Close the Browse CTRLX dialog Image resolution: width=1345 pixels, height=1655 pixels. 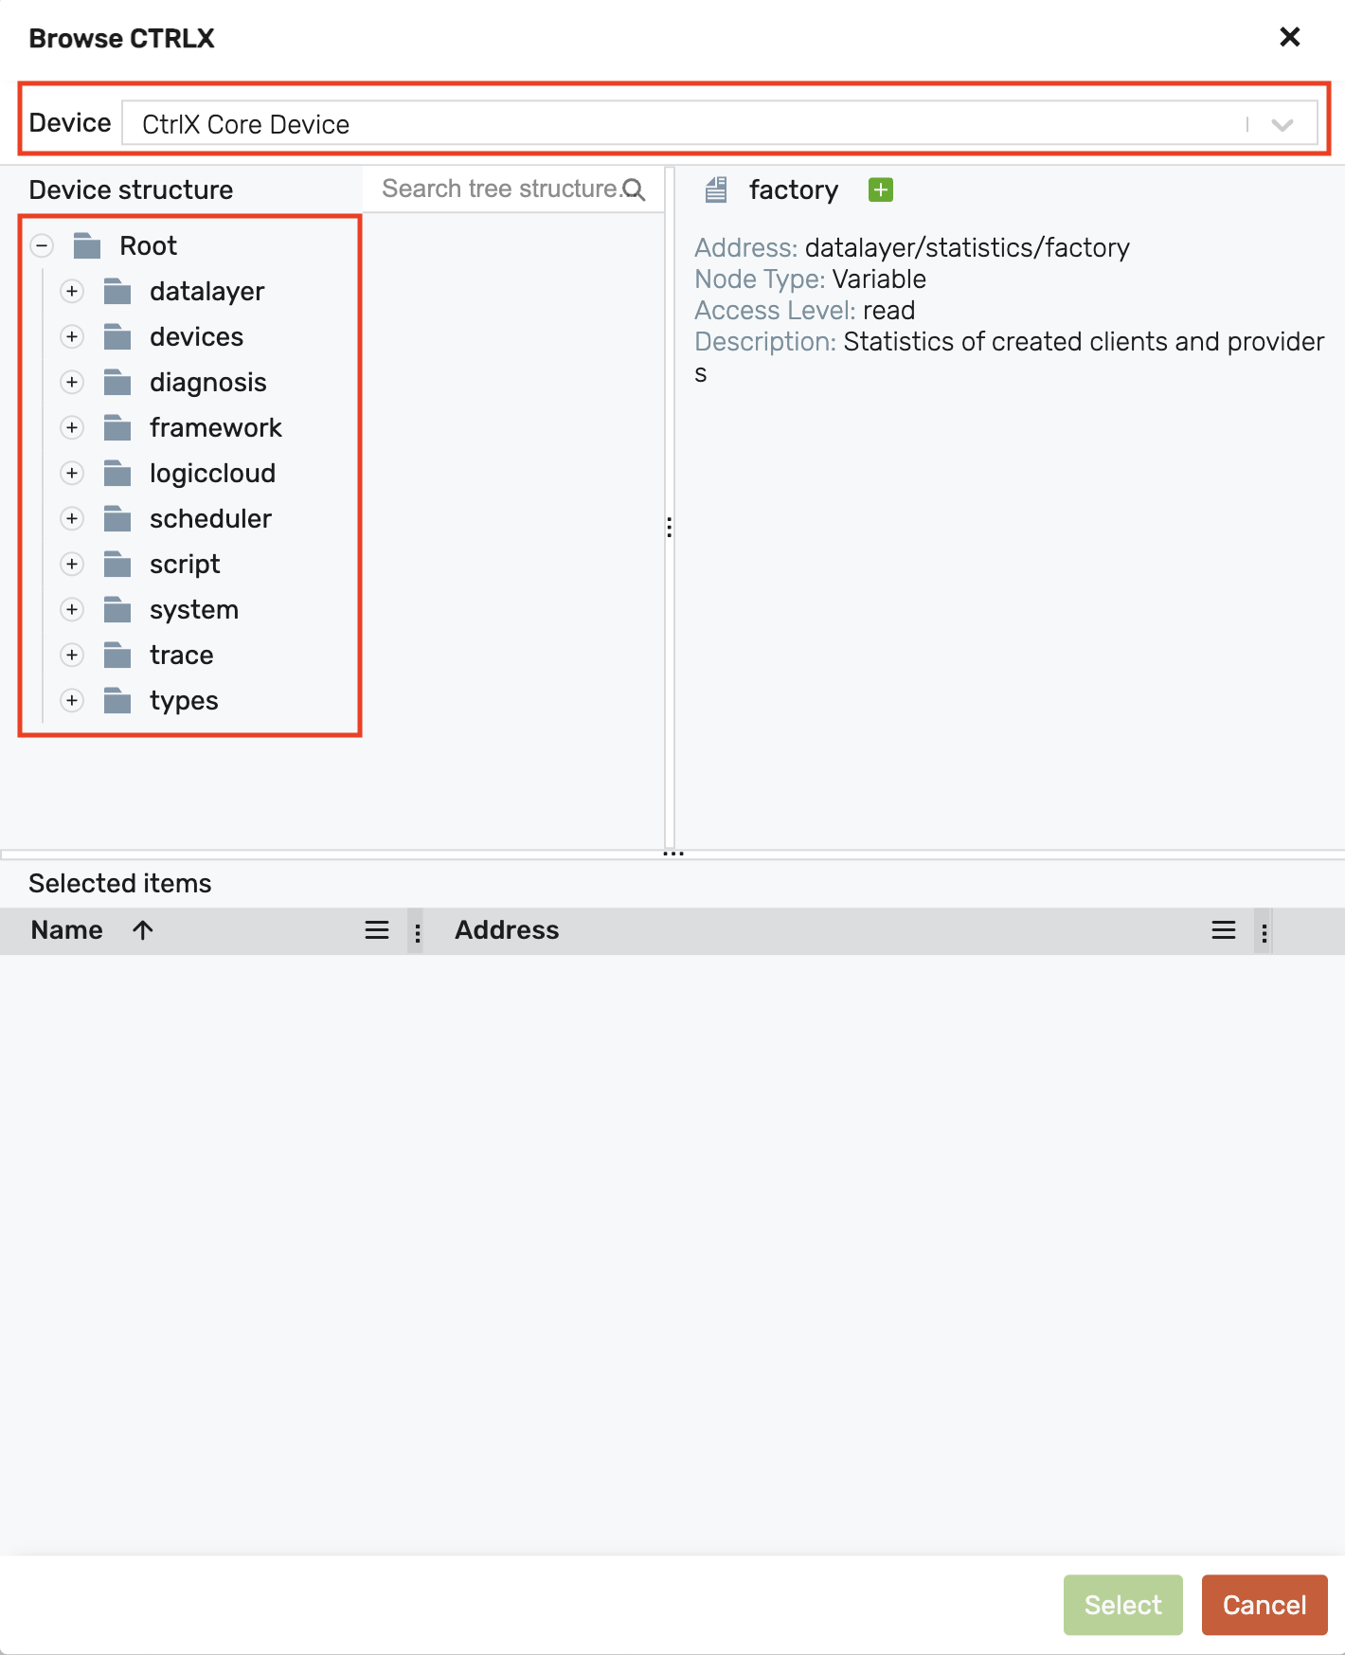(x=1289, y=37)
